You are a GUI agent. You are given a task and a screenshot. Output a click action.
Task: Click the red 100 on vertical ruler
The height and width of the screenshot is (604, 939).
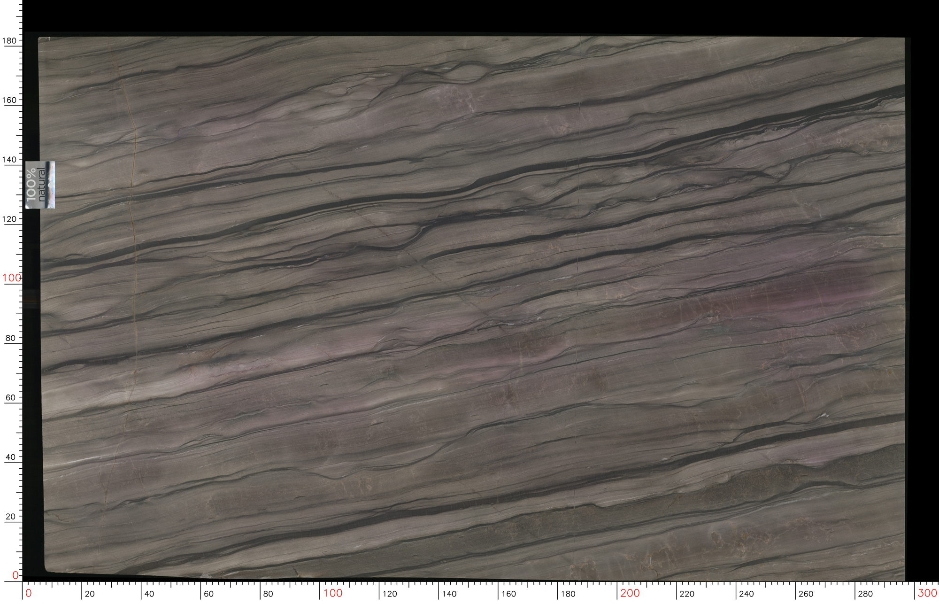pos(11,278)
